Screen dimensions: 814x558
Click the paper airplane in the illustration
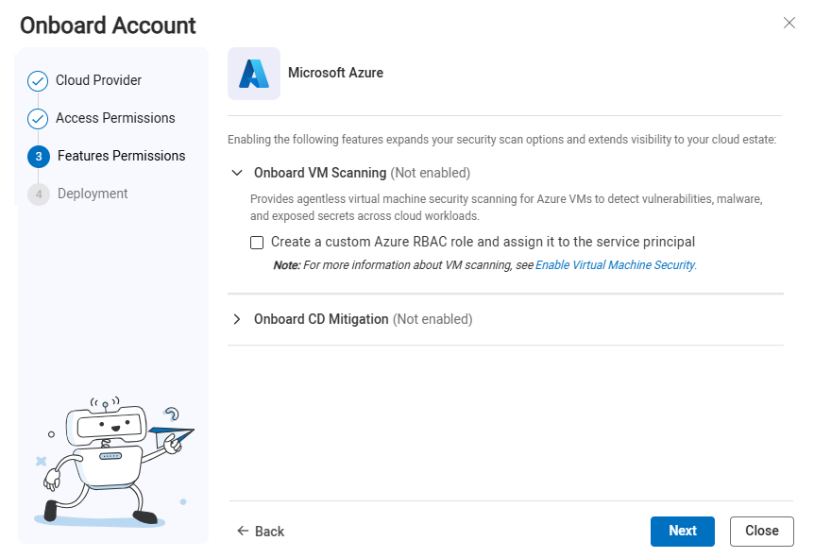(172, 435)
